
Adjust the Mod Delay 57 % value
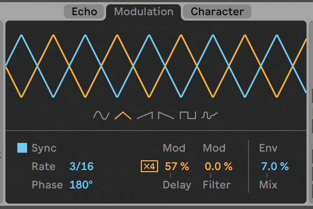point(177,166)
